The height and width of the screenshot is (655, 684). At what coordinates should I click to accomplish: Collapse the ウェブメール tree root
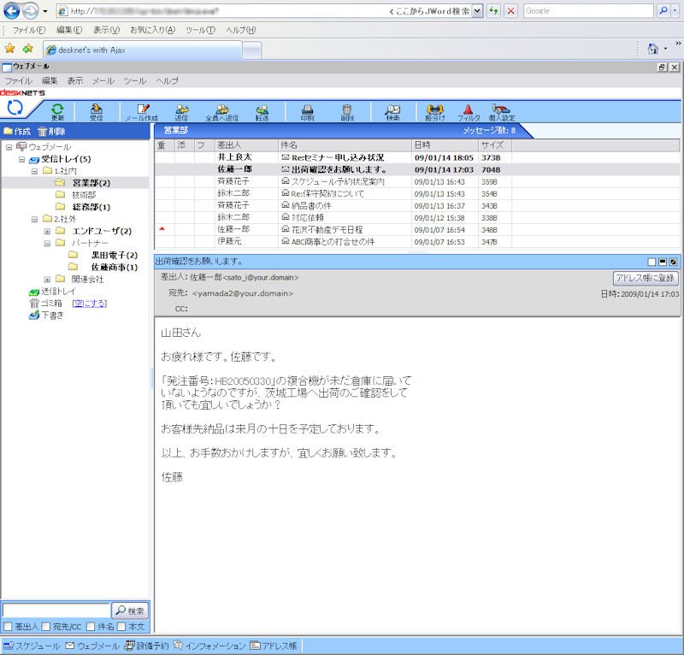click(9, 147)
